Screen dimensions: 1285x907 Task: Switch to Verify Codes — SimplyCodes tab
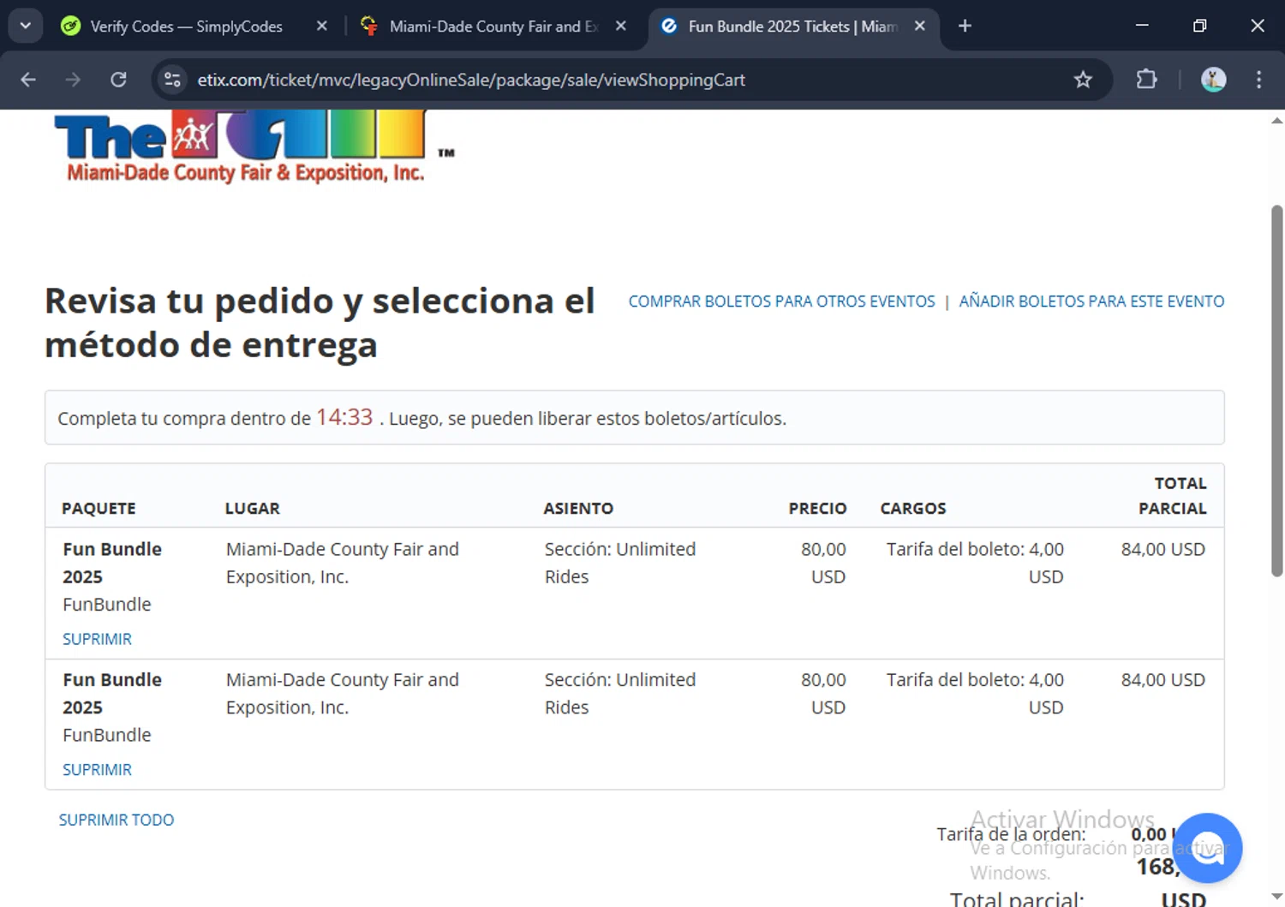click(184, 27)
